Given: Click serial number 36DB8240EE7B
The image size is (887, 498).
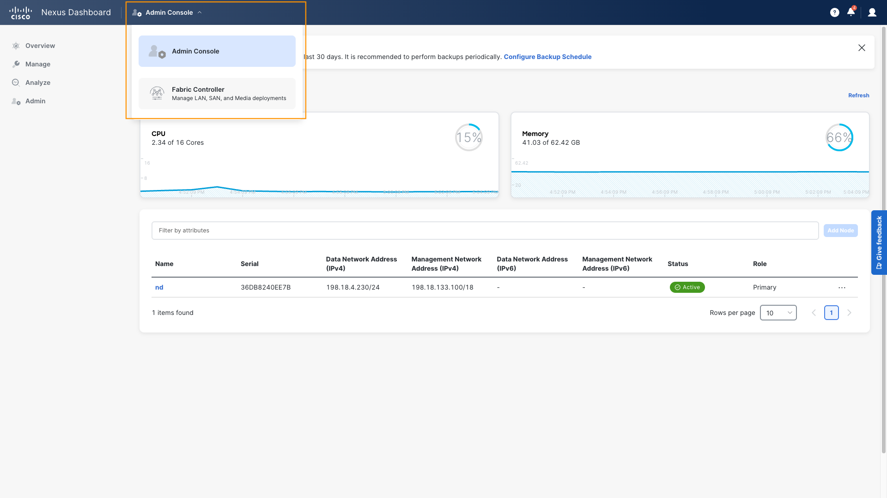Looking at the screenshot, I should pyautogui.click(x=266, y=287).
